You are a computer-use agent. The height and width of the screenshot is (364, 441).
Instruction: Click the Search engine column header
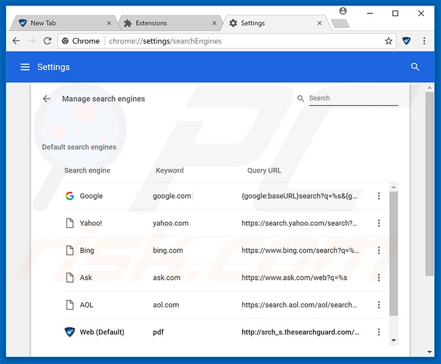87,170
